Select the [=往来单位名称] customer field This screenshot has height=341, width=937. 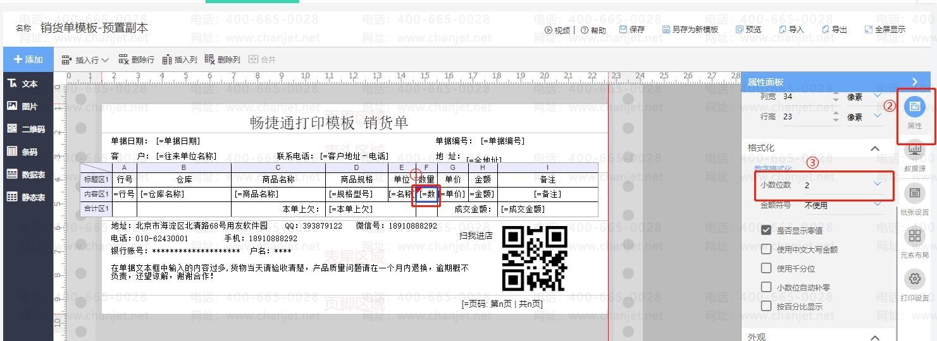(x=186, y=156)
